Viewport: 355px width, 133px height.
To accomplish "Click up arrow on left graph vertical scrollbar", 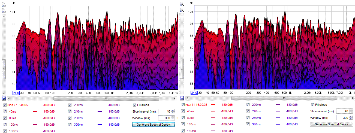I will [4, 16].
